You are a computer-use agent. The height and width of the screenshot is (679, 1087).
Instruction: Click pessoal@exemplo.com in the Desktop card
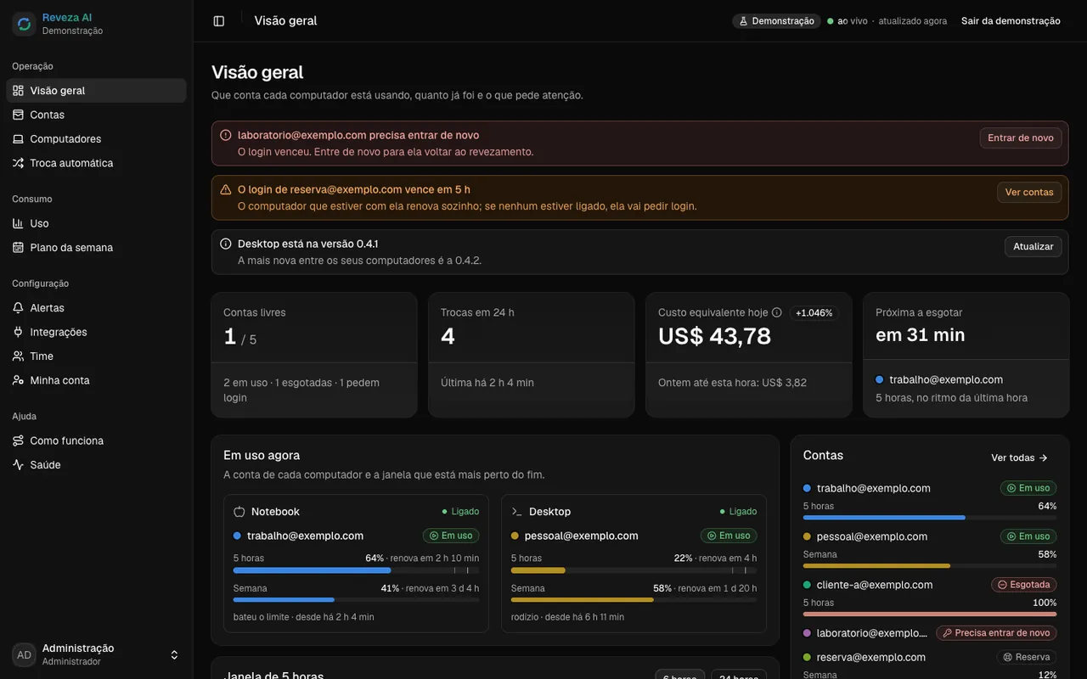coord(582,536)
